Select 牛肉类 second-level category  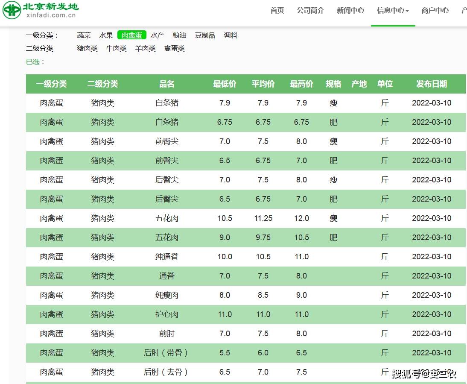tap(116, 49)
